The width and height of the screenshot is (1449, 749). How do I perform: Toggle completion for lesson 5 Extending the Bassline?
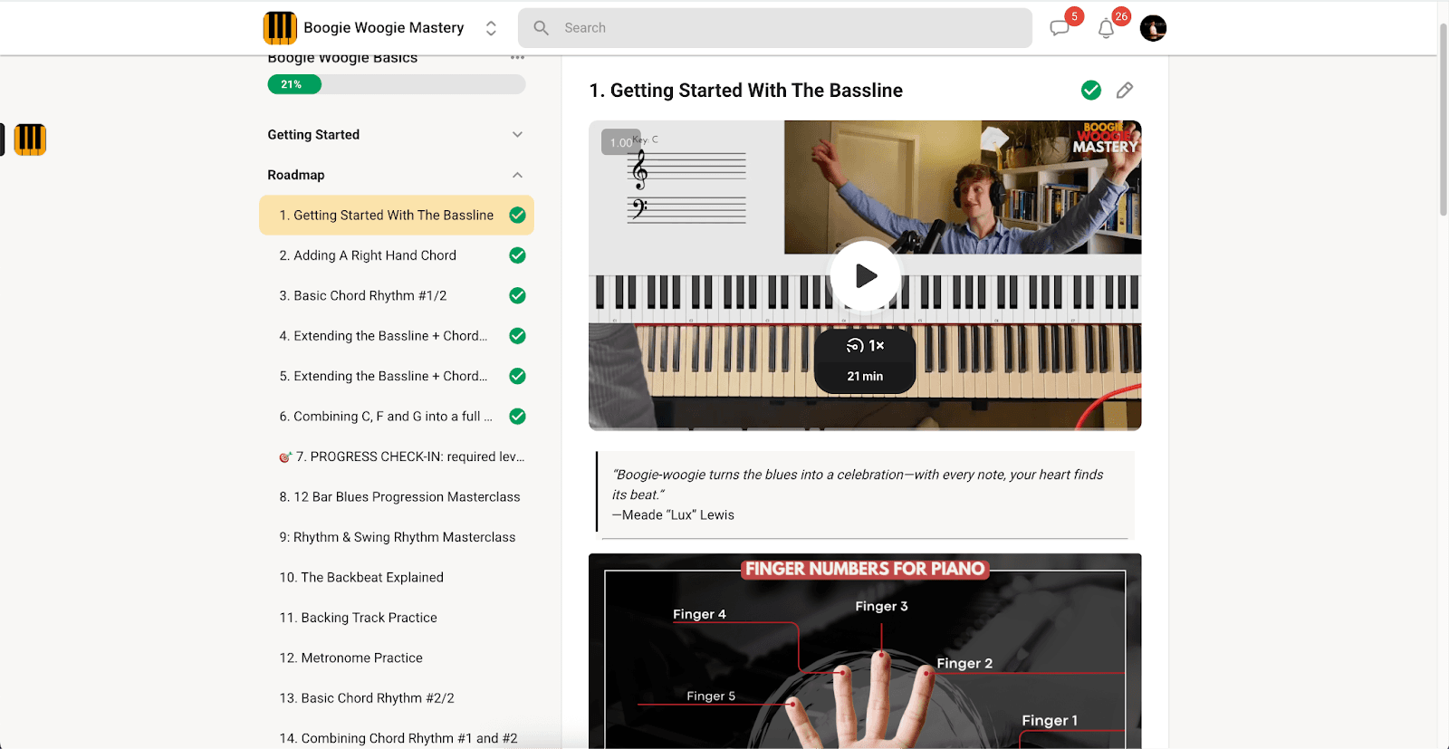tap(517, 376)
